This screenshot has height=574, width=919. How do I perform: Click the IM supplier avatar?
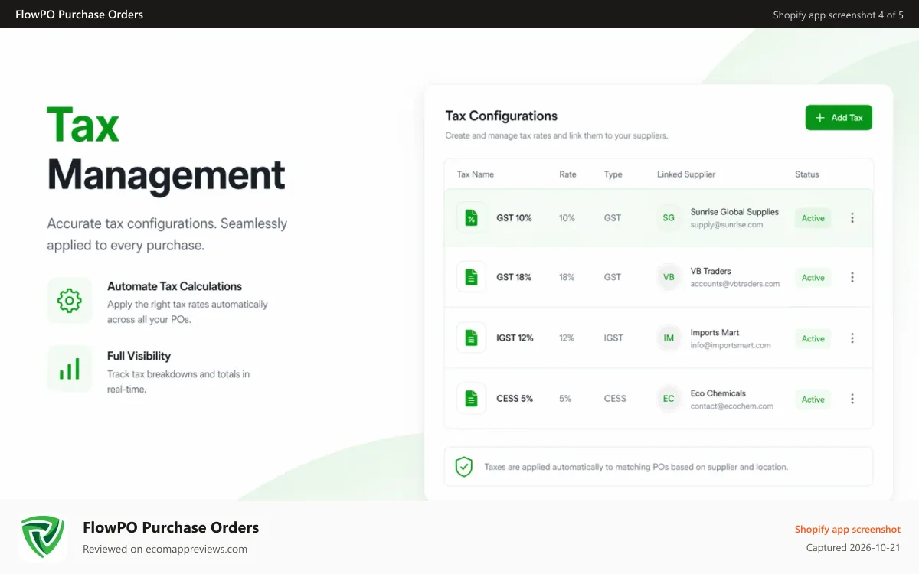point(669,338)
